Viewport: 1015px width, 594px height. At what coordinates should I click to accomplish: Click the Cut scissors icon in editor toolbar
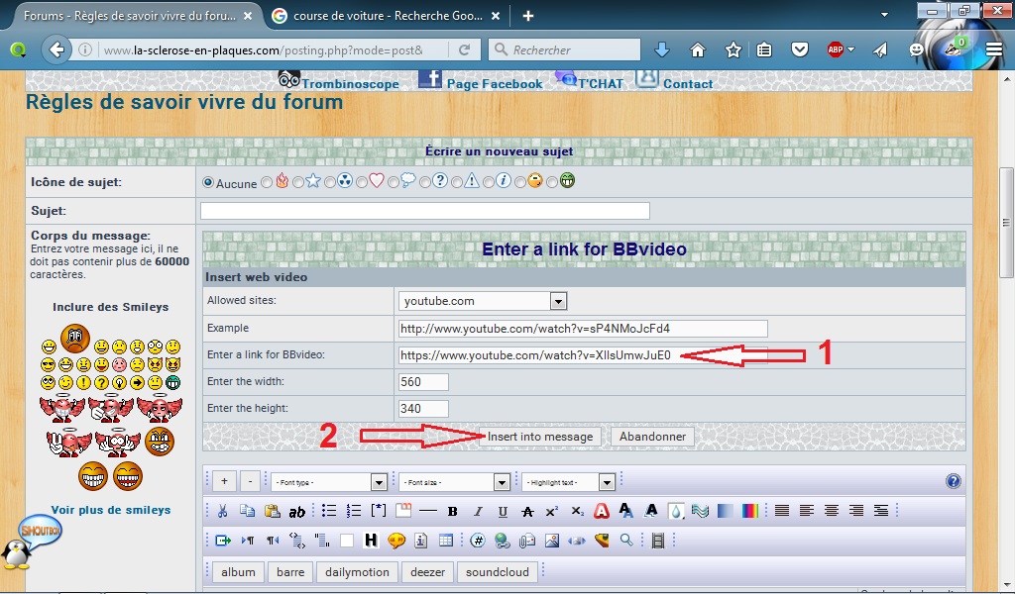pyautogui.click(x=222, y=511)
